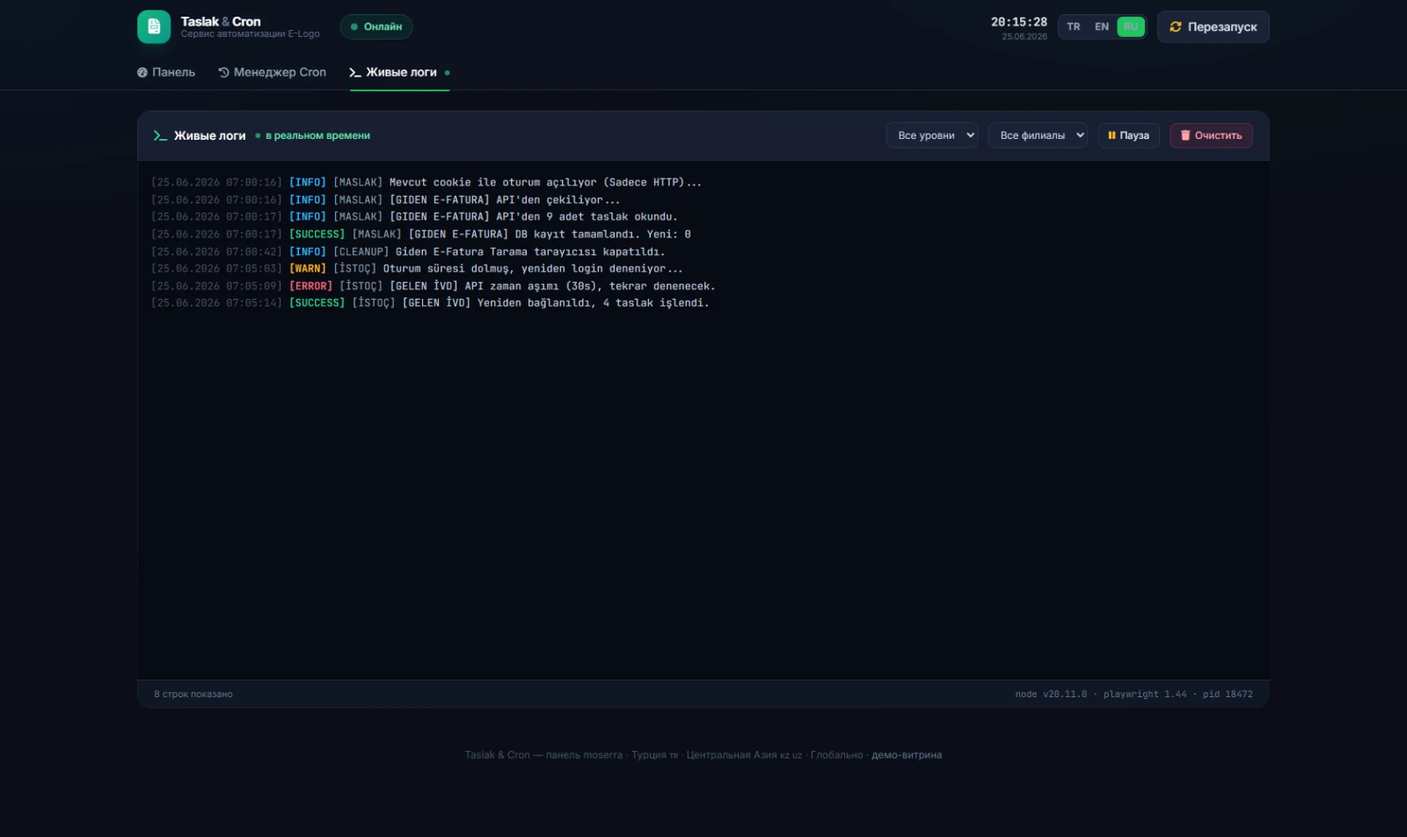Open the Все уровни level filter dropdown
The image size is (1407, 837).
(x=932, y=135)
